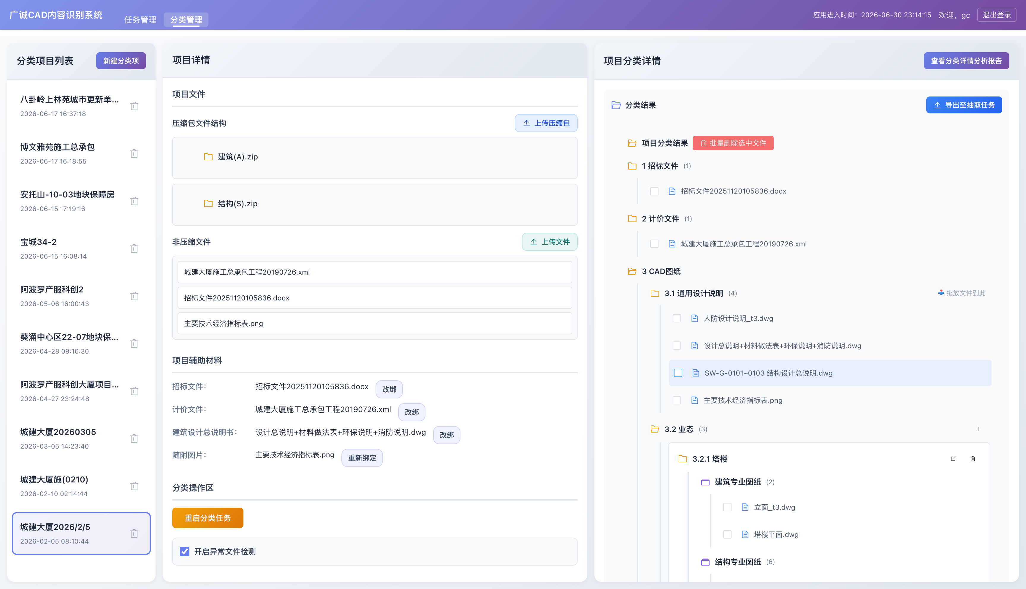Collapse the 3 CAD图纸 folder
Image resolution: width=1026 pixels, height=589 pixels.
(x=632, y=271)
